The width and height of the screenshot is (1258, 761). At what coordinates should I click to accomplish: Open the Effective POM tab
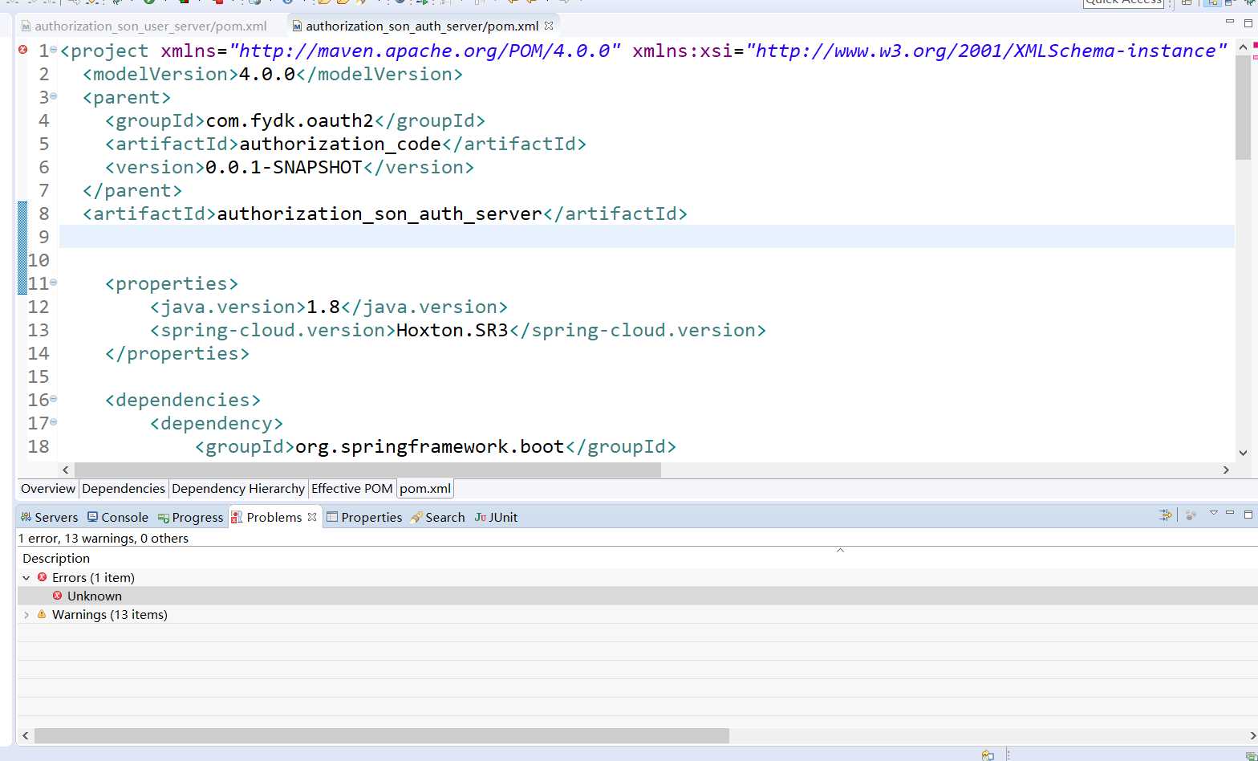click(351, 489)
